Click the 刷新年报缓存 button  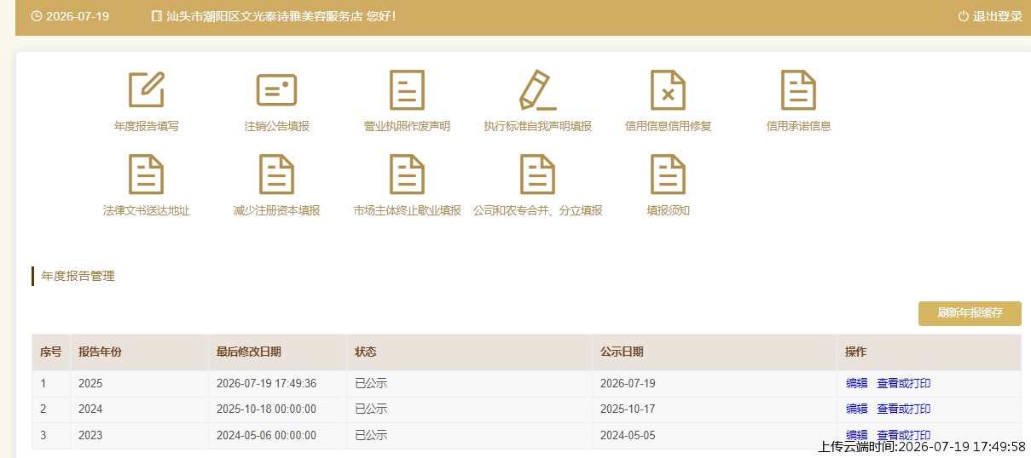click(970, 313)
